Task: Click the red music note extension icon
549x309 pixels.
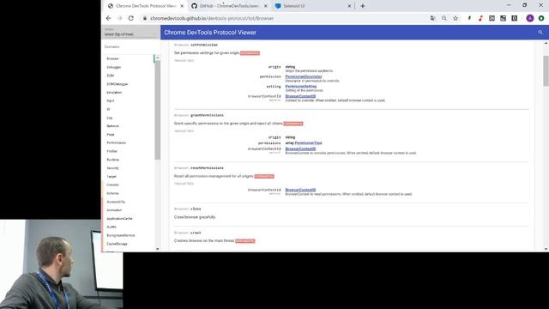Action: point(480,18)
